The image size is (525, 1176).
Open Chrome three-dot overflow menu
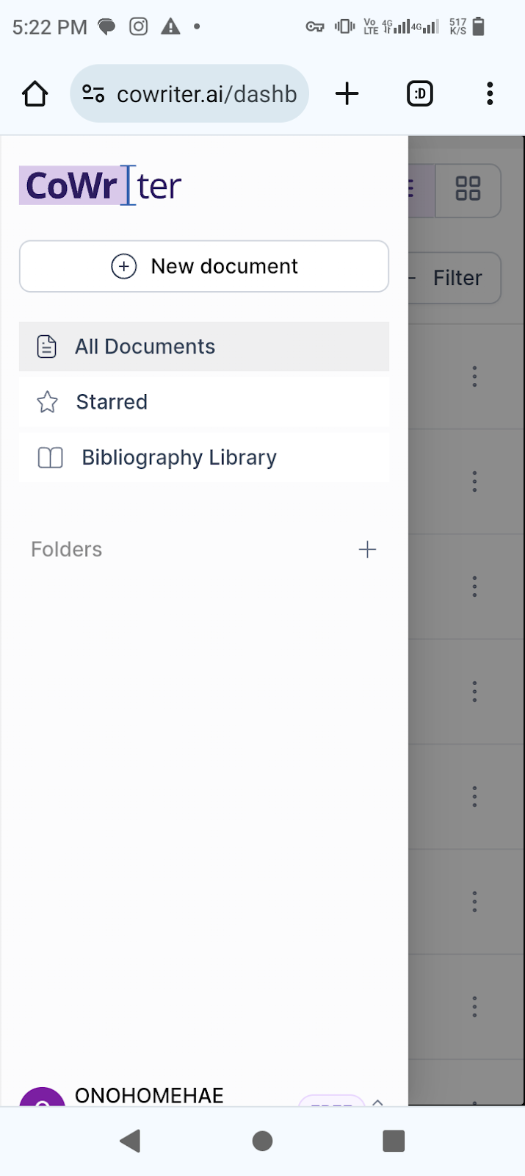[490, 94]
